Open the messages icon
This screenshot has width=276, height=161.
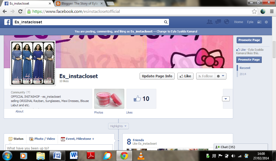tap(218, 22)
